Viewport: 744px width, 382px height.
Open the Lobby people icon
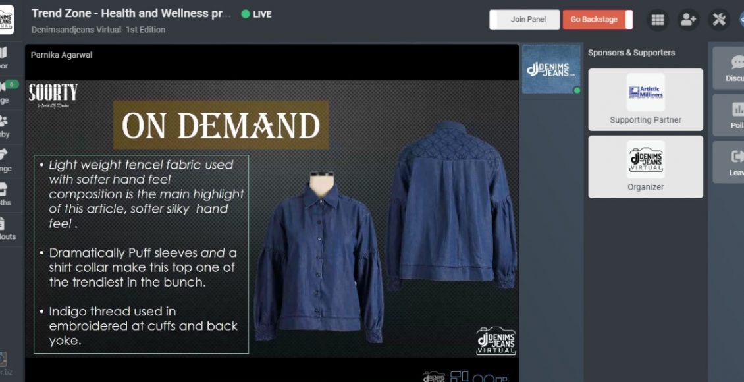pyautogui.click(x=4, y=126)
